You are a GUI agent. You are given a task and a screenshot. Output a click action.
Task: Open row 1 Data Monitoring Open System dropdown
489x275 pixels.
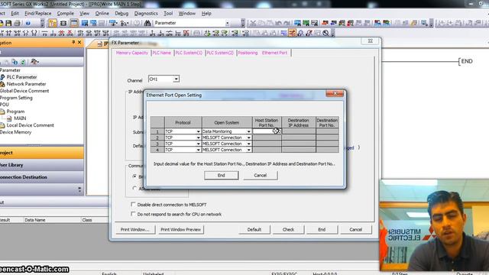pos(248,131)
